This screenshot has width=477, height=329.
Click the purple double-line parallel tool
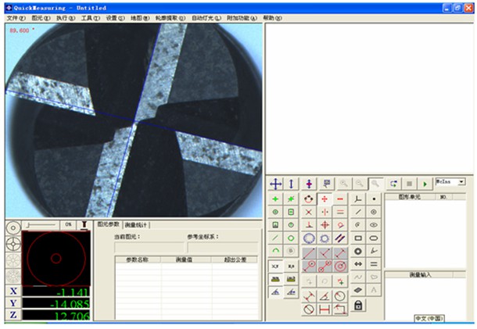click(x=341, y=238)
